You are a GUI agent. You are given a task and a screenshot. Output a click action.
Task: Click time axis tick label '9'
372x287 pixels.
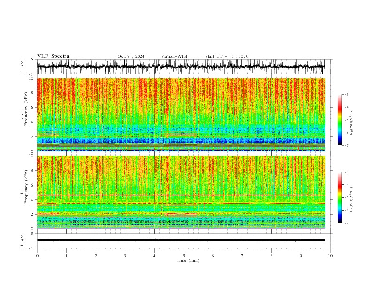point(301,256)
